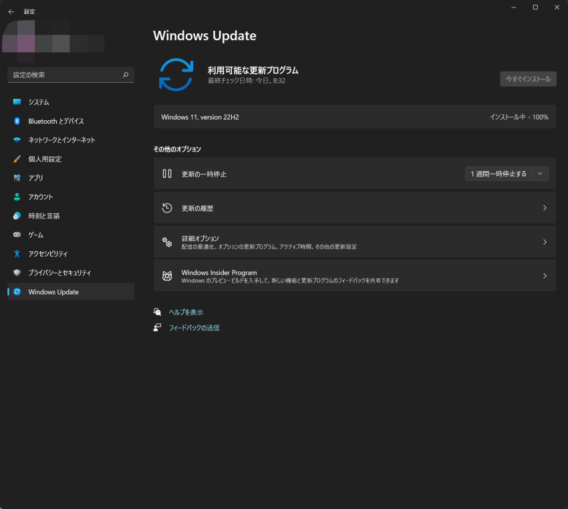Viewport: 568px width, 509px height.
Task: Click the アカウント person icon
Action: coord(17,196)
